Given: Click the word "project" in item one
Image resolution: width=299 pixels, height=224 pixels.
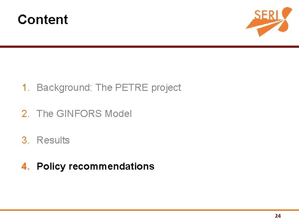Looking at the screenshot, I should (x=166, y=88).
